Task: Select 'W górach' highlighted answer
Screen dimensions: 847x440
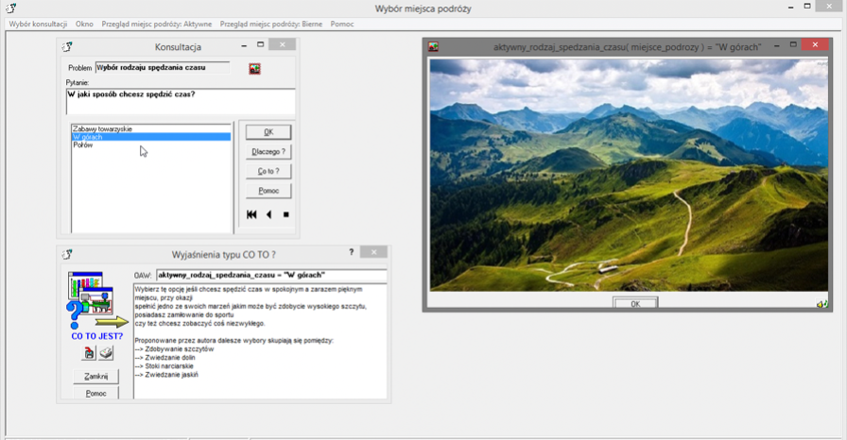Action: pyautogui.click(x=88, y=137)
